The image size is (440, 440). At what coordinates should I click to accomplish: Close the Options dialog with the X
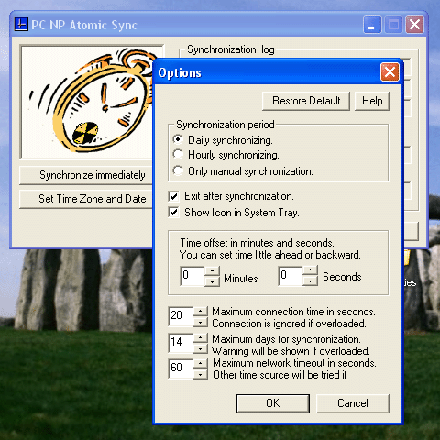pos(390,72)
